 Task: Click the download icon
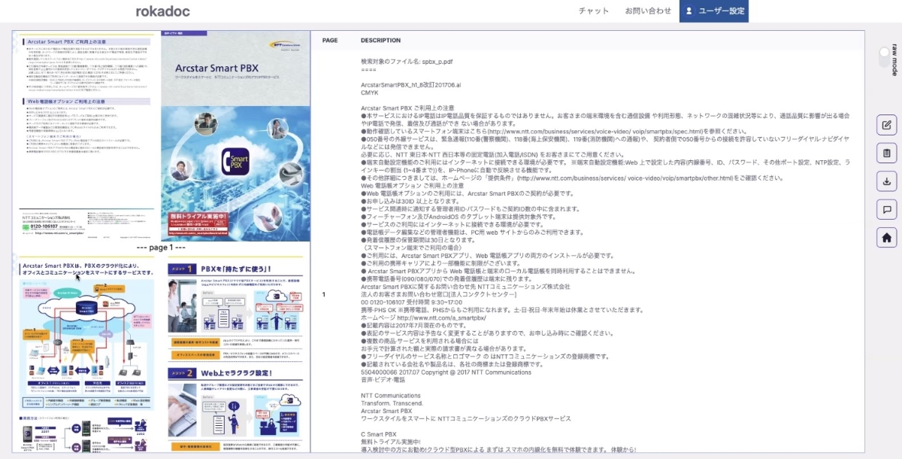[x=887, y=181]
